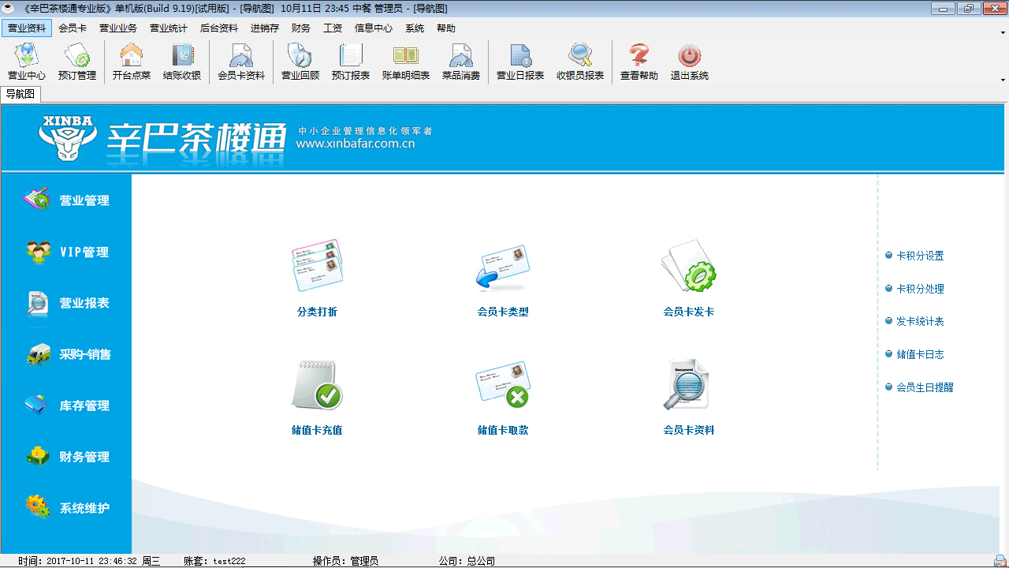Click 操作员: 管理员 in status bar

point(345,561)
